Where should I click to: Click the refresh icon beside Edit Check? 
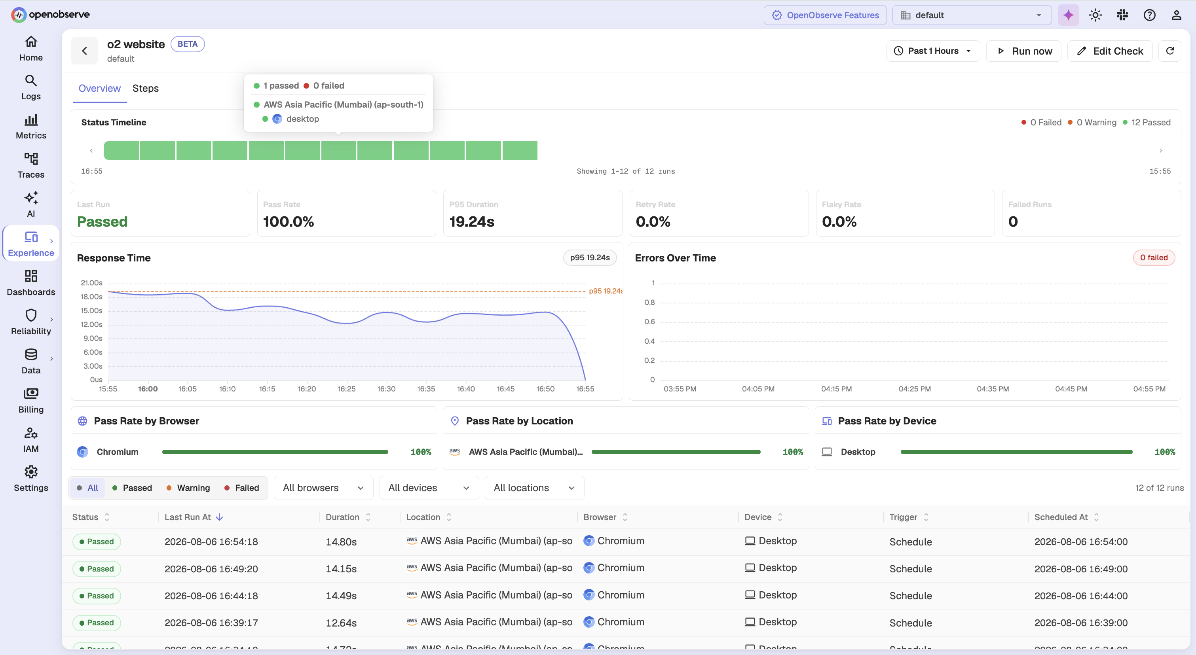click(1170, 51)
